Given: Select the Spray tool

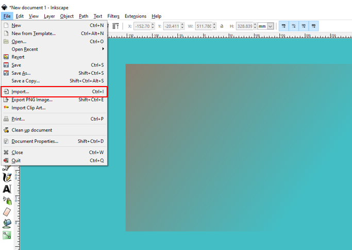Looking at the screenshot, I should point(7,201).
